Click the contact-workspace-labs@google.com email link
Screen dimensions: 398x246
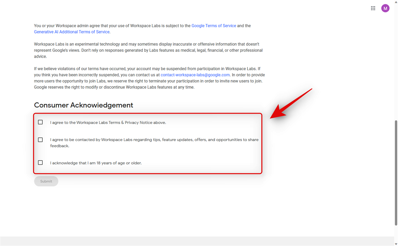point(195,75)
